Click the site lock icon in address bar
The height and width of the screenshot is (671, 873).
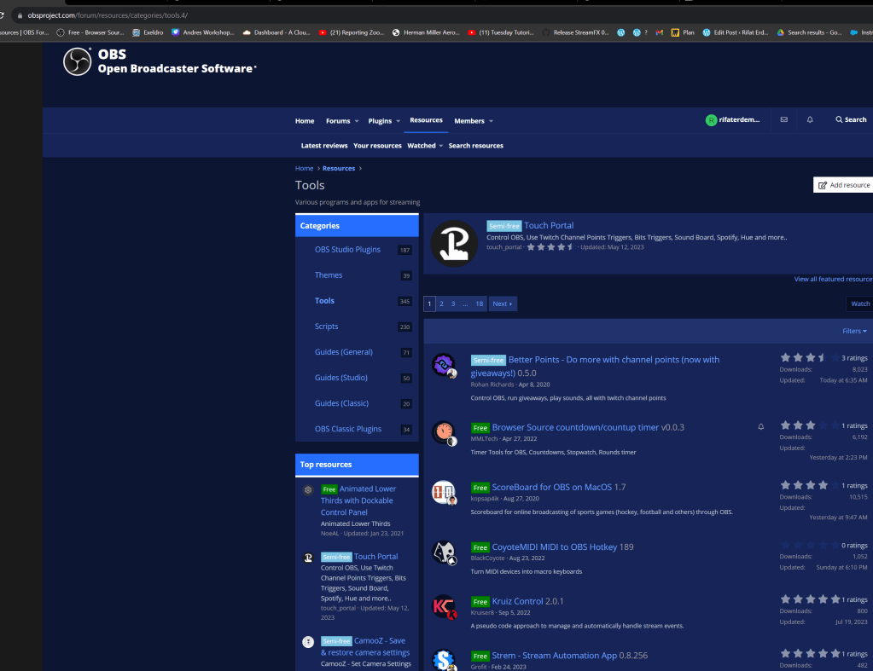tap(20, 15)
